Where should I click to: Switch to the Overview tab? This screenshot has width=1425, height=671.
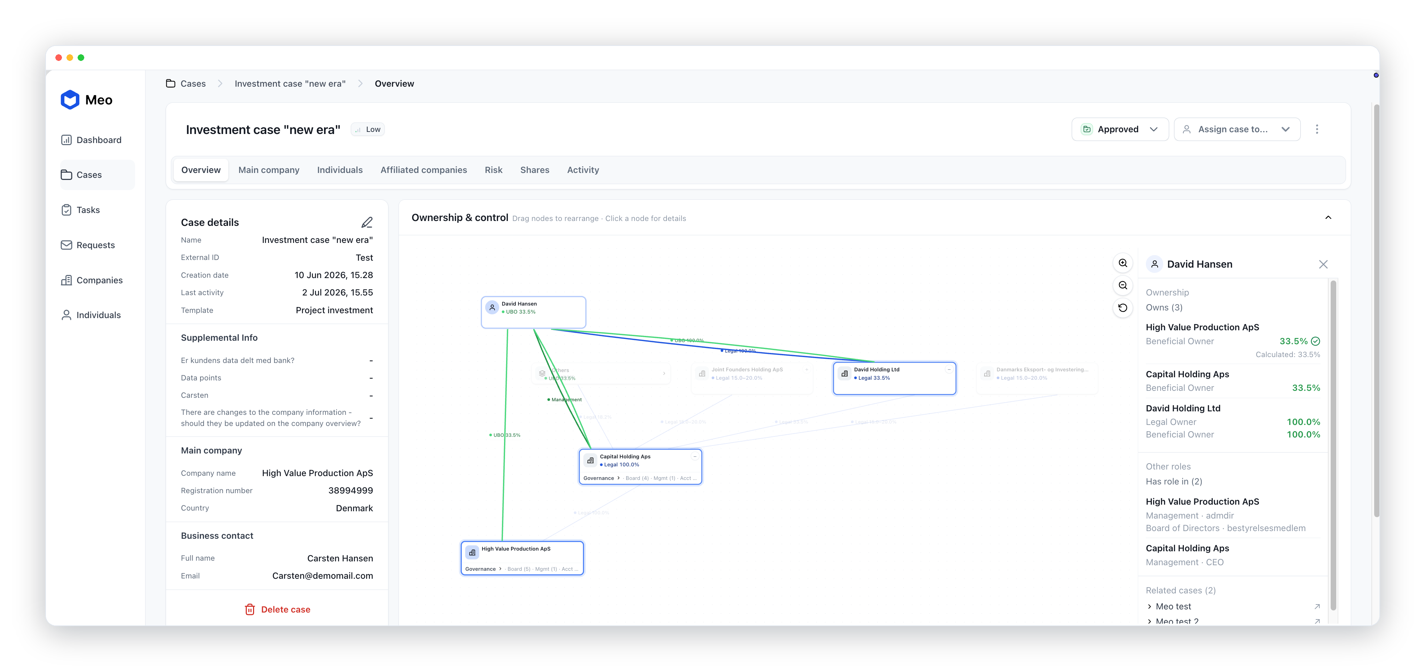click(201, 170)
